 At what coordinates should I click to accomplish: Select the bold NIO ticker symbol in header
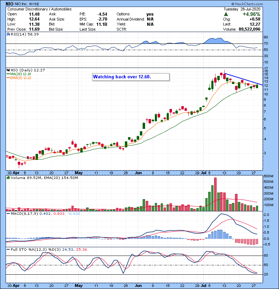[9, 4]
